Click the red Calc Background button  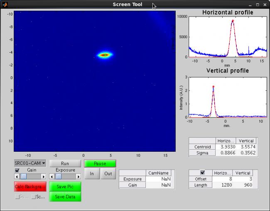30,187
